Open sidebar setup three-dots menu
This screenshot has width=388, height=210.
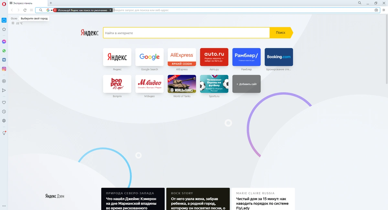coord(4,206)
